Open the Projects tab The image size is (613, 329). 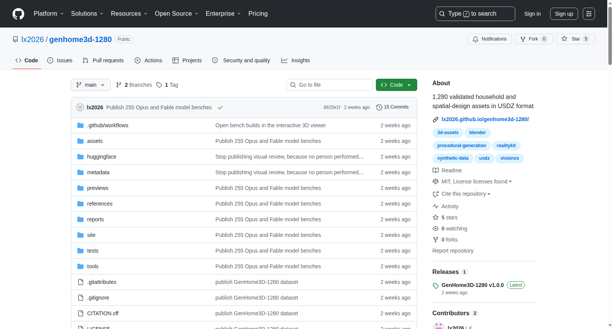point(187,60)
